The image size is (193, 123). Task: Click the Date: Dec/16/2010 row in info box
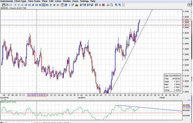[172, 76]
